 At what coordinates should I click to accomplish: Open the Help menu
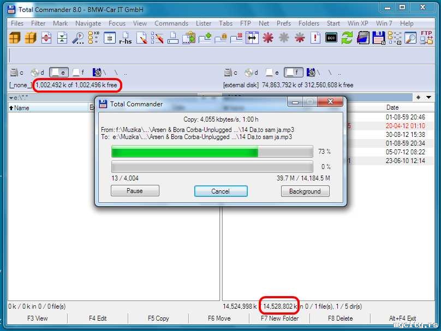click(x=407, y=23)
